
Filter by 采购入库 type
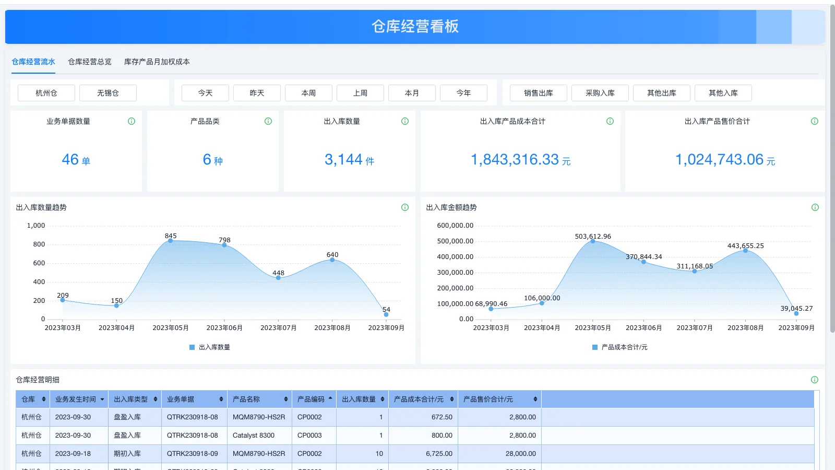coord(600,93)
